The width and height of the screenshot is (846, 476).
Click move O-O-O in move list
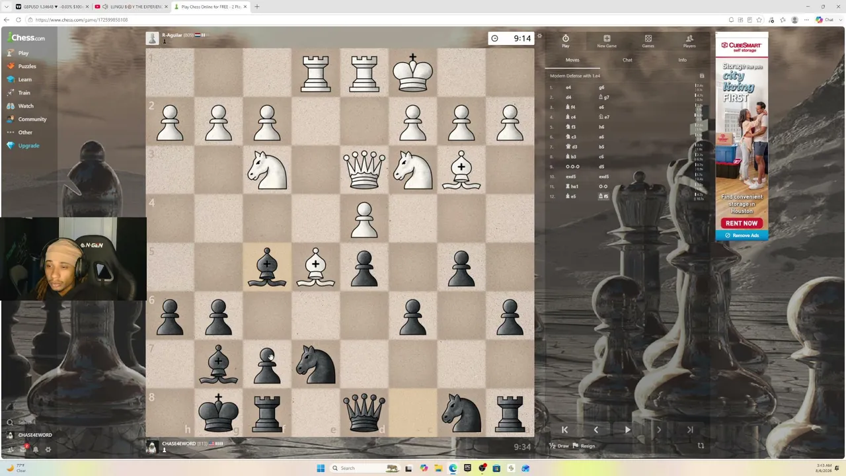pos(572,167)
